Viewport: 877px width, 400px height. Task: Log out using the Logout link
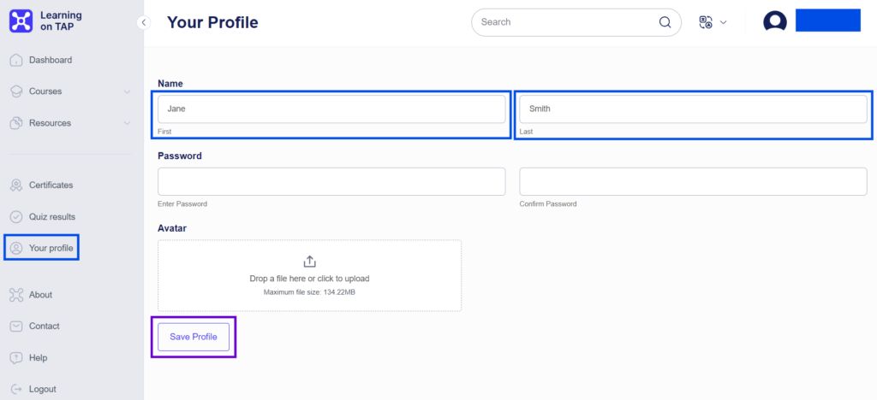(43, 389)
